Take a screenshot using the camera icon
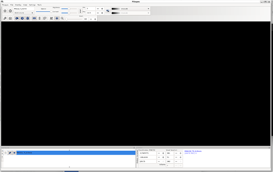273x172 pixels. (x=10, y=19)
